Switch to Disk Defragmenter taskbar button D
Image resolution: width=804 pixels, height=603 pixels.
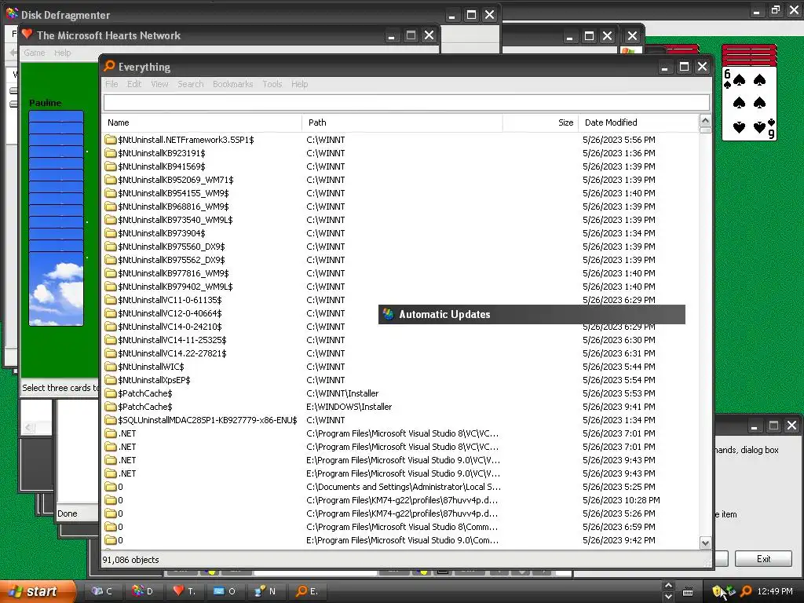click(143, 591)
